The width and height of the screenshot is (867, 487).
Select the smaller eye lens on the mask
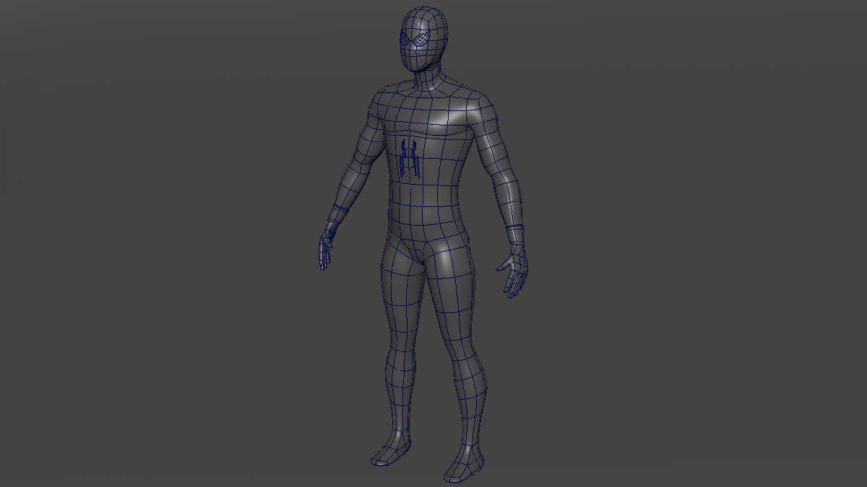[403, 40]
